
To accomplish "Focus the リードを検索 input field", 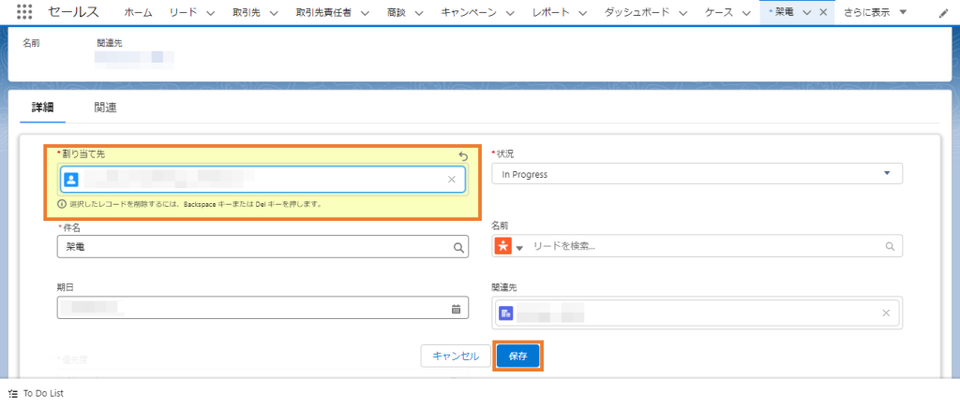I will [706, 246].
